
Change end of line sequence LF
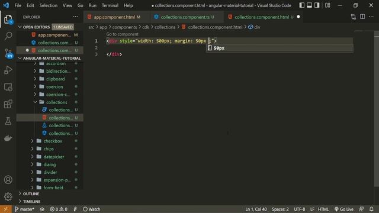coord(312,209)
